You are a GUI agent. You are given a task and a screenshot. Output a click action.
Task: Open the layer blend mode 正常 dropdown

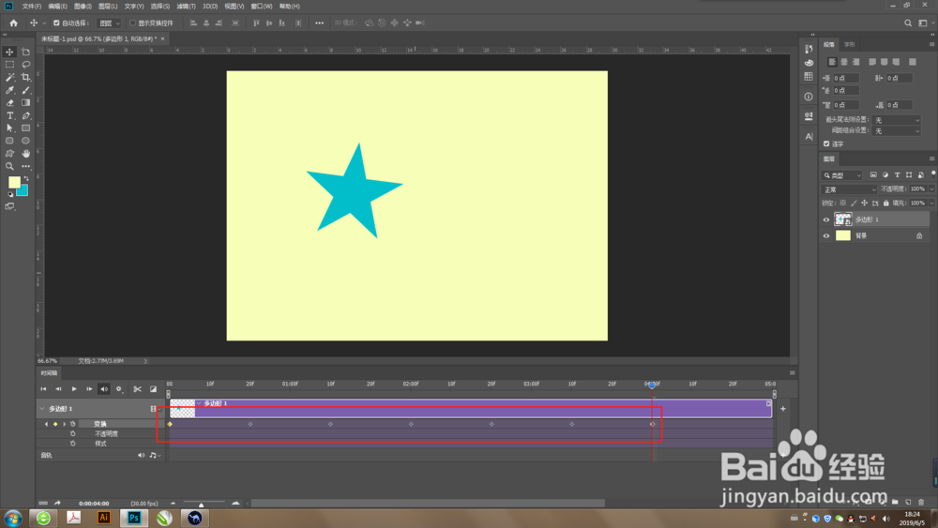pyautogui.click(x=850, y=189)
